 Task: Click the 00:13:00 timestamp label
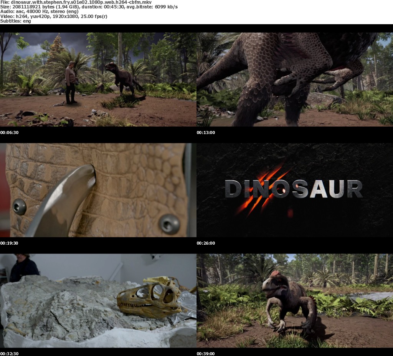pos(206,132)
